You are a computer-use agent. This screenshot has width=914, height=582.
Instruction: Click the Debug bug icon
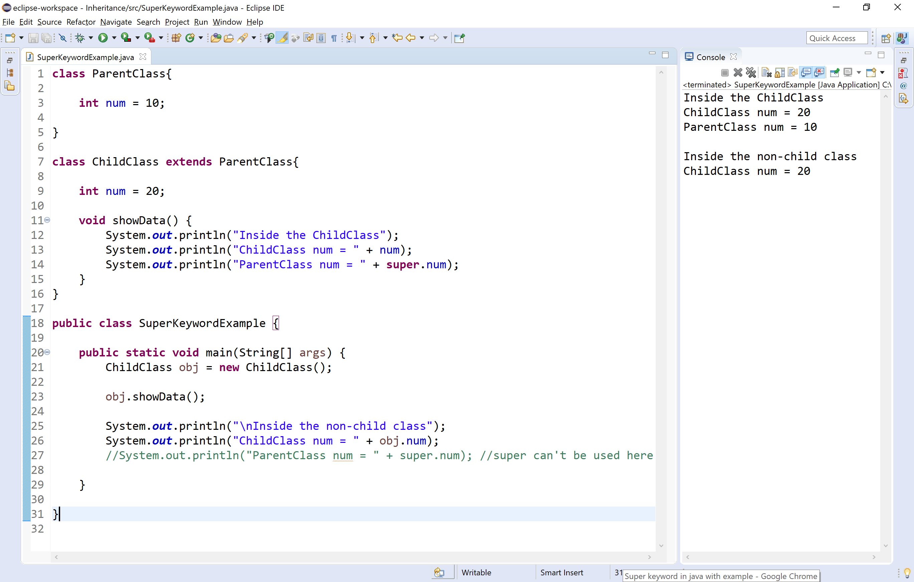click(x=80, y=38)
